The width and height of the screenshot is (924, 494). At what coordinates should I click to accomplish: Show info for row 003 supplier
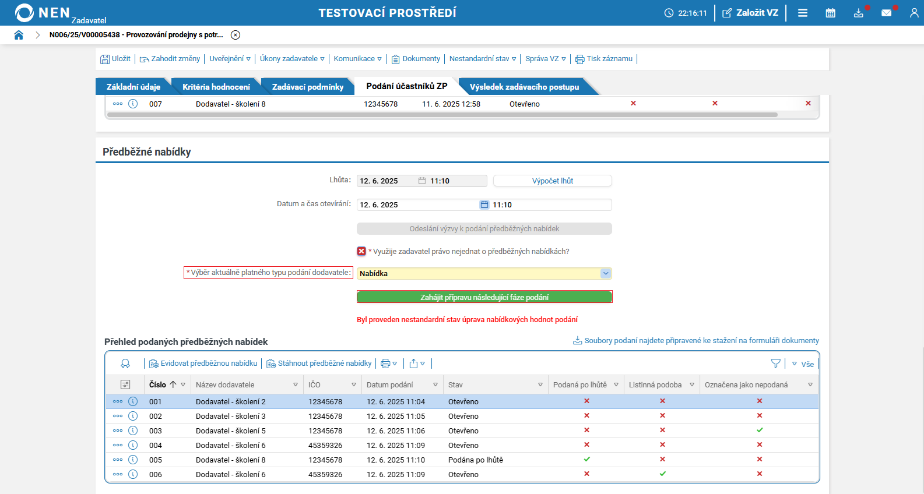(133, 431)
